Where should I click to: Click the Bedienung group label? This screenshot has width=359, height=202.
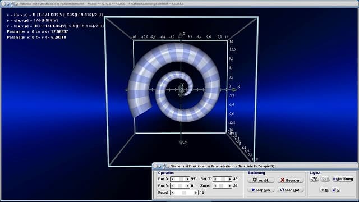tap(256, 173)
